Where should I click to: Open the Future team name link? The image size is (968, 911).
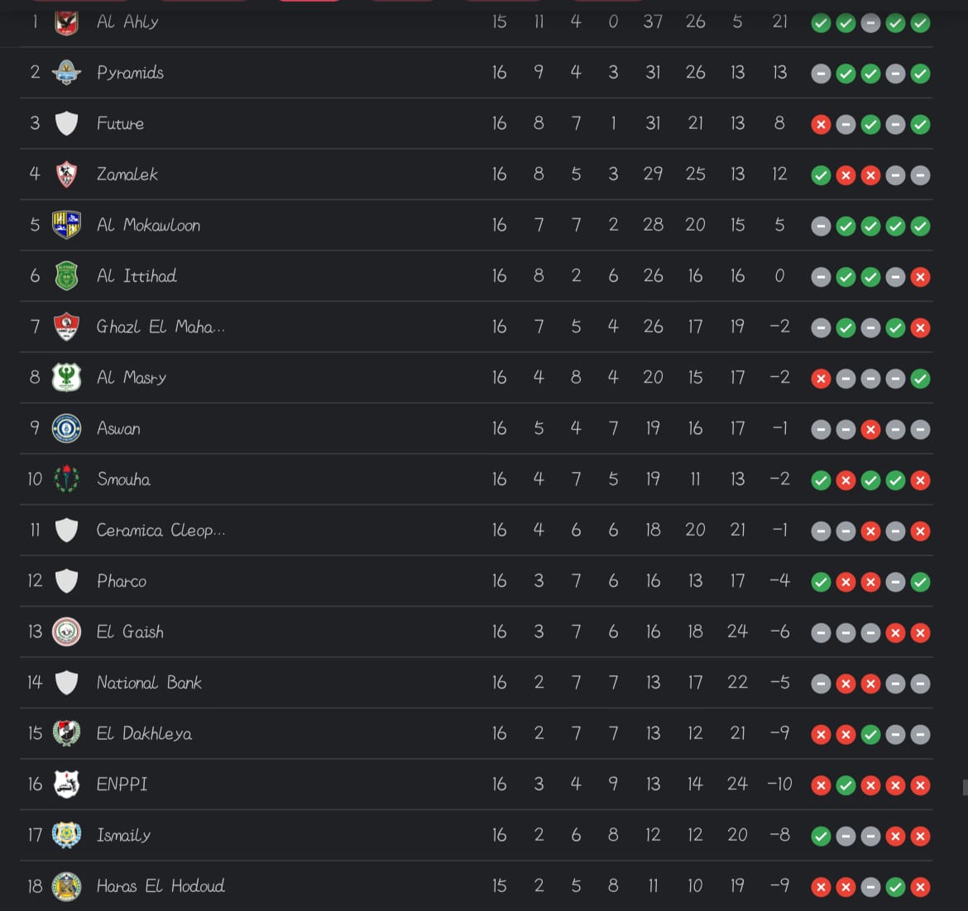click(121, 124)
